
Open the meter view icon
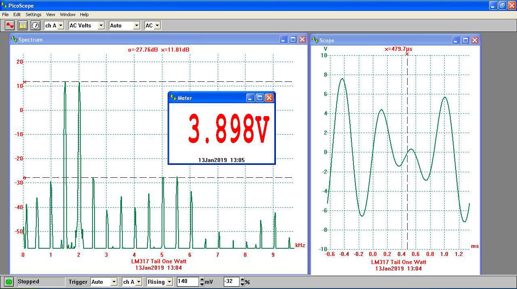(x=36, y=25)
